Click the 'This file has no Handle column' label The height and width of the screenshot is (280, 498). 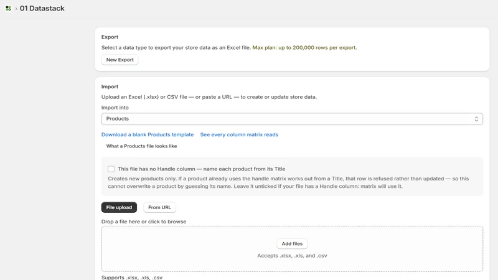click(201, 169)
